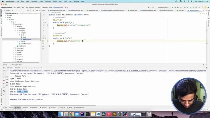Clear console with the trash icon
The height and width of the screenshot is (118, 210).
point(7,85)
